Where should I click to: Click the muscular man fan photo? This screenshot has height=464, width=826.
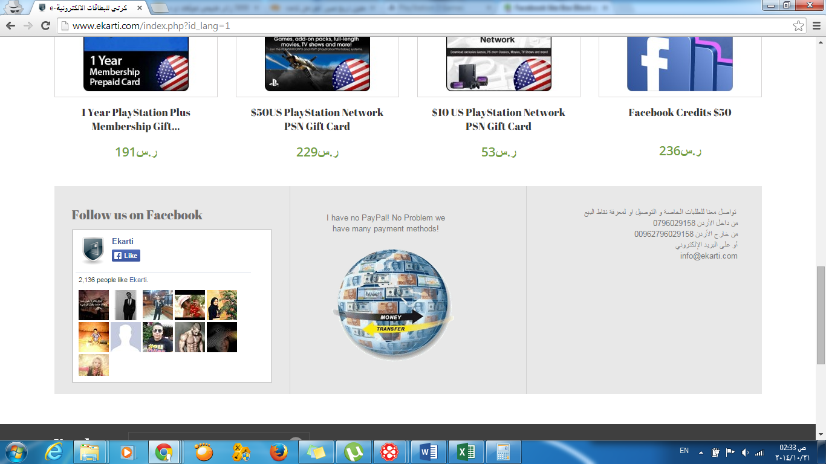(x=189, y=337)
